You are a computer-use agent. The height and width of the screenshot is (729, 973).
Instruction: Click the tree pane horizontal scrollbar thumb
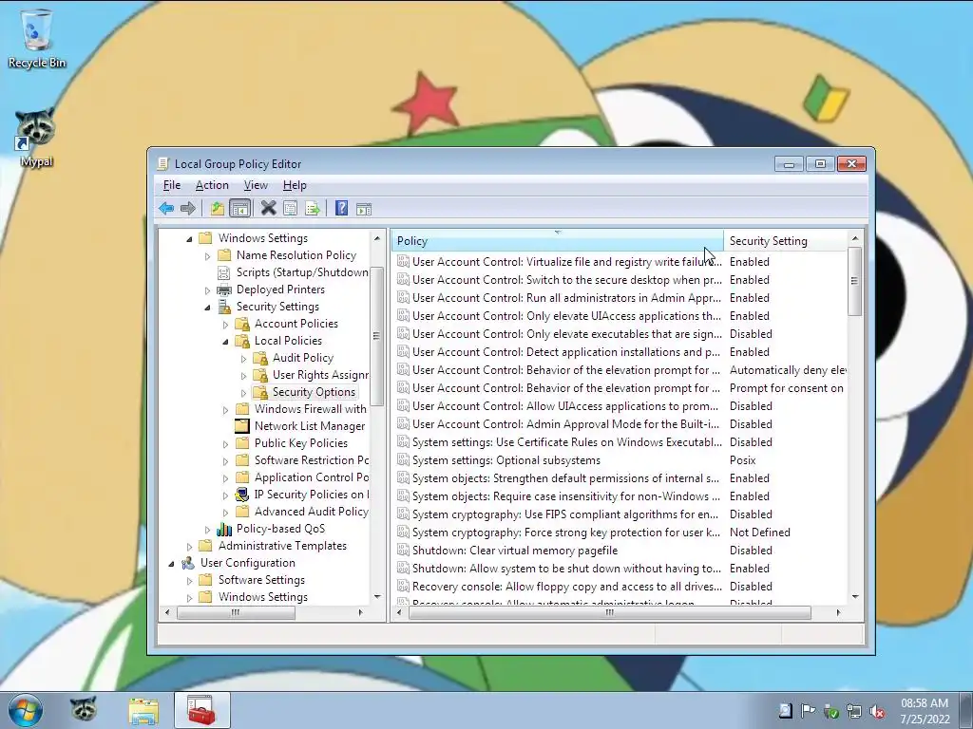pyautogui.click(x=236, y=612)
